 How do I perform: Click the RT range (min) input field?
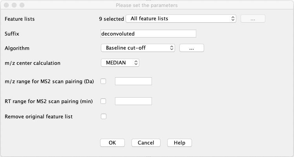pyautogui.click(x=133, y=101)
